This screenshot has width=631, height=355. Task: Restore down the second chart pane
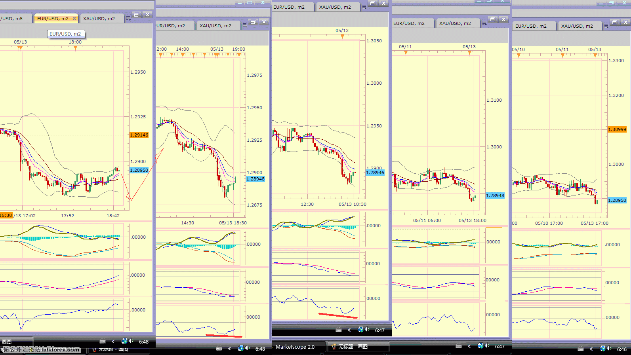point(254,22)
